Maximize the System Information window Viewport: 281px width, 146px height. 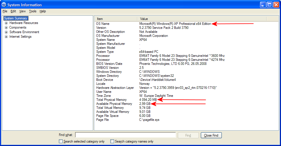click(270, 5)
